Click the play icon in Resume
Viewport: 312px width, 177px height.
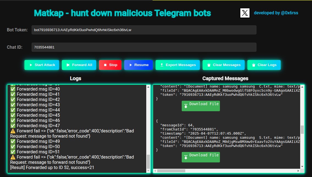click(131, 65)
